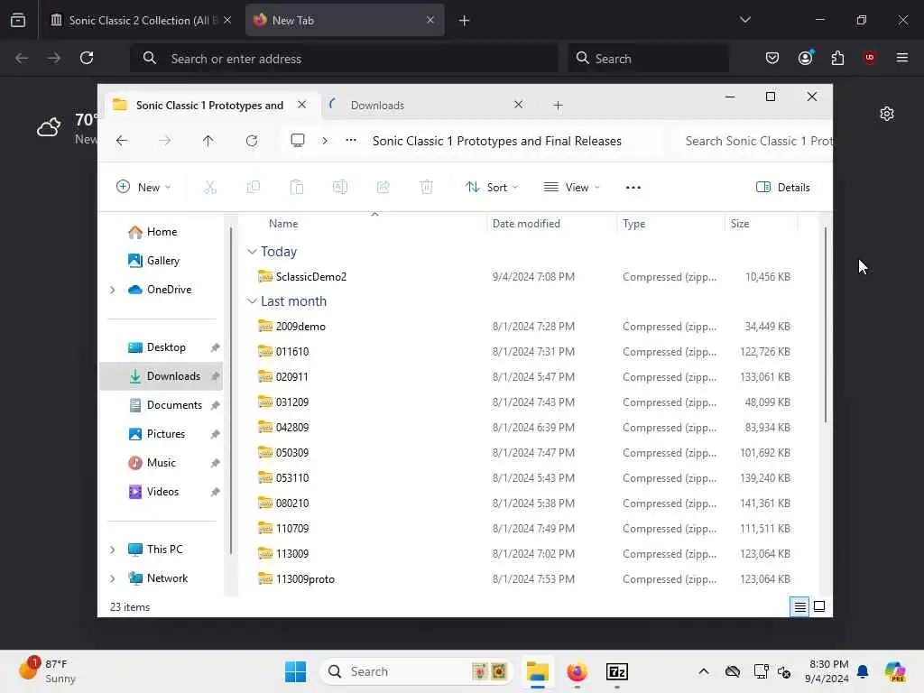
Task: Click the Rename icon in Explorer toolbar
Action: tap(340, 188)
